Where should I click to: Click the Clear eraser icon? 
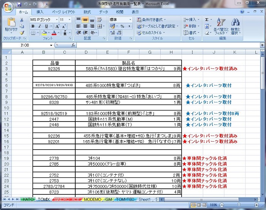(x=207, y=33)
